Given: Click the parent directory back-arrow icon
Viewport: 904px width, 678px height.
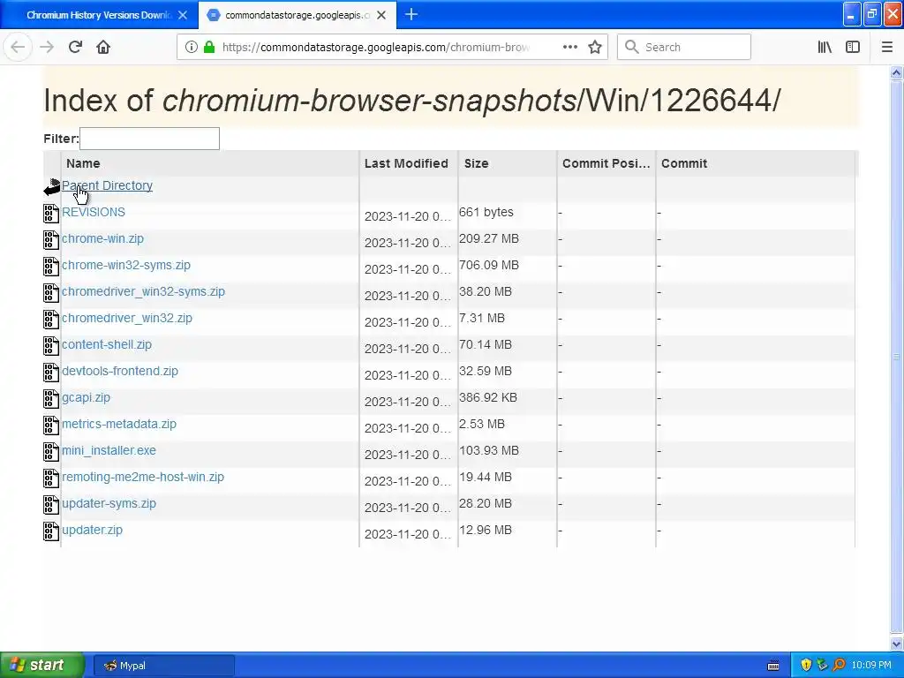Looking at the screenshot, I should 52,187.
